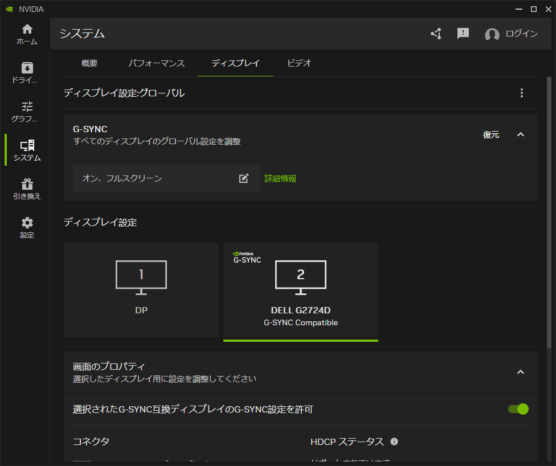Click the ディスプレイ設定 heading text
Screen dimensions: 556x466
100,222
